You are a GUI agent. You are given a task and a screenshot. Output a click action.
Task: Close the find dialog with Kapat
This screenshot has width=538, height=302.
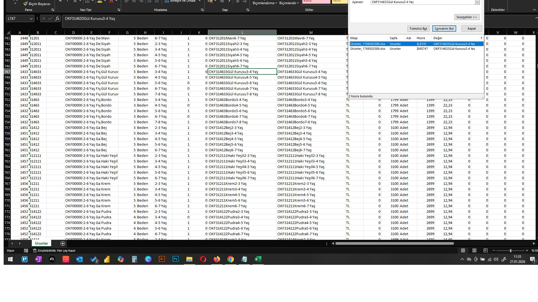pos(472,29)
